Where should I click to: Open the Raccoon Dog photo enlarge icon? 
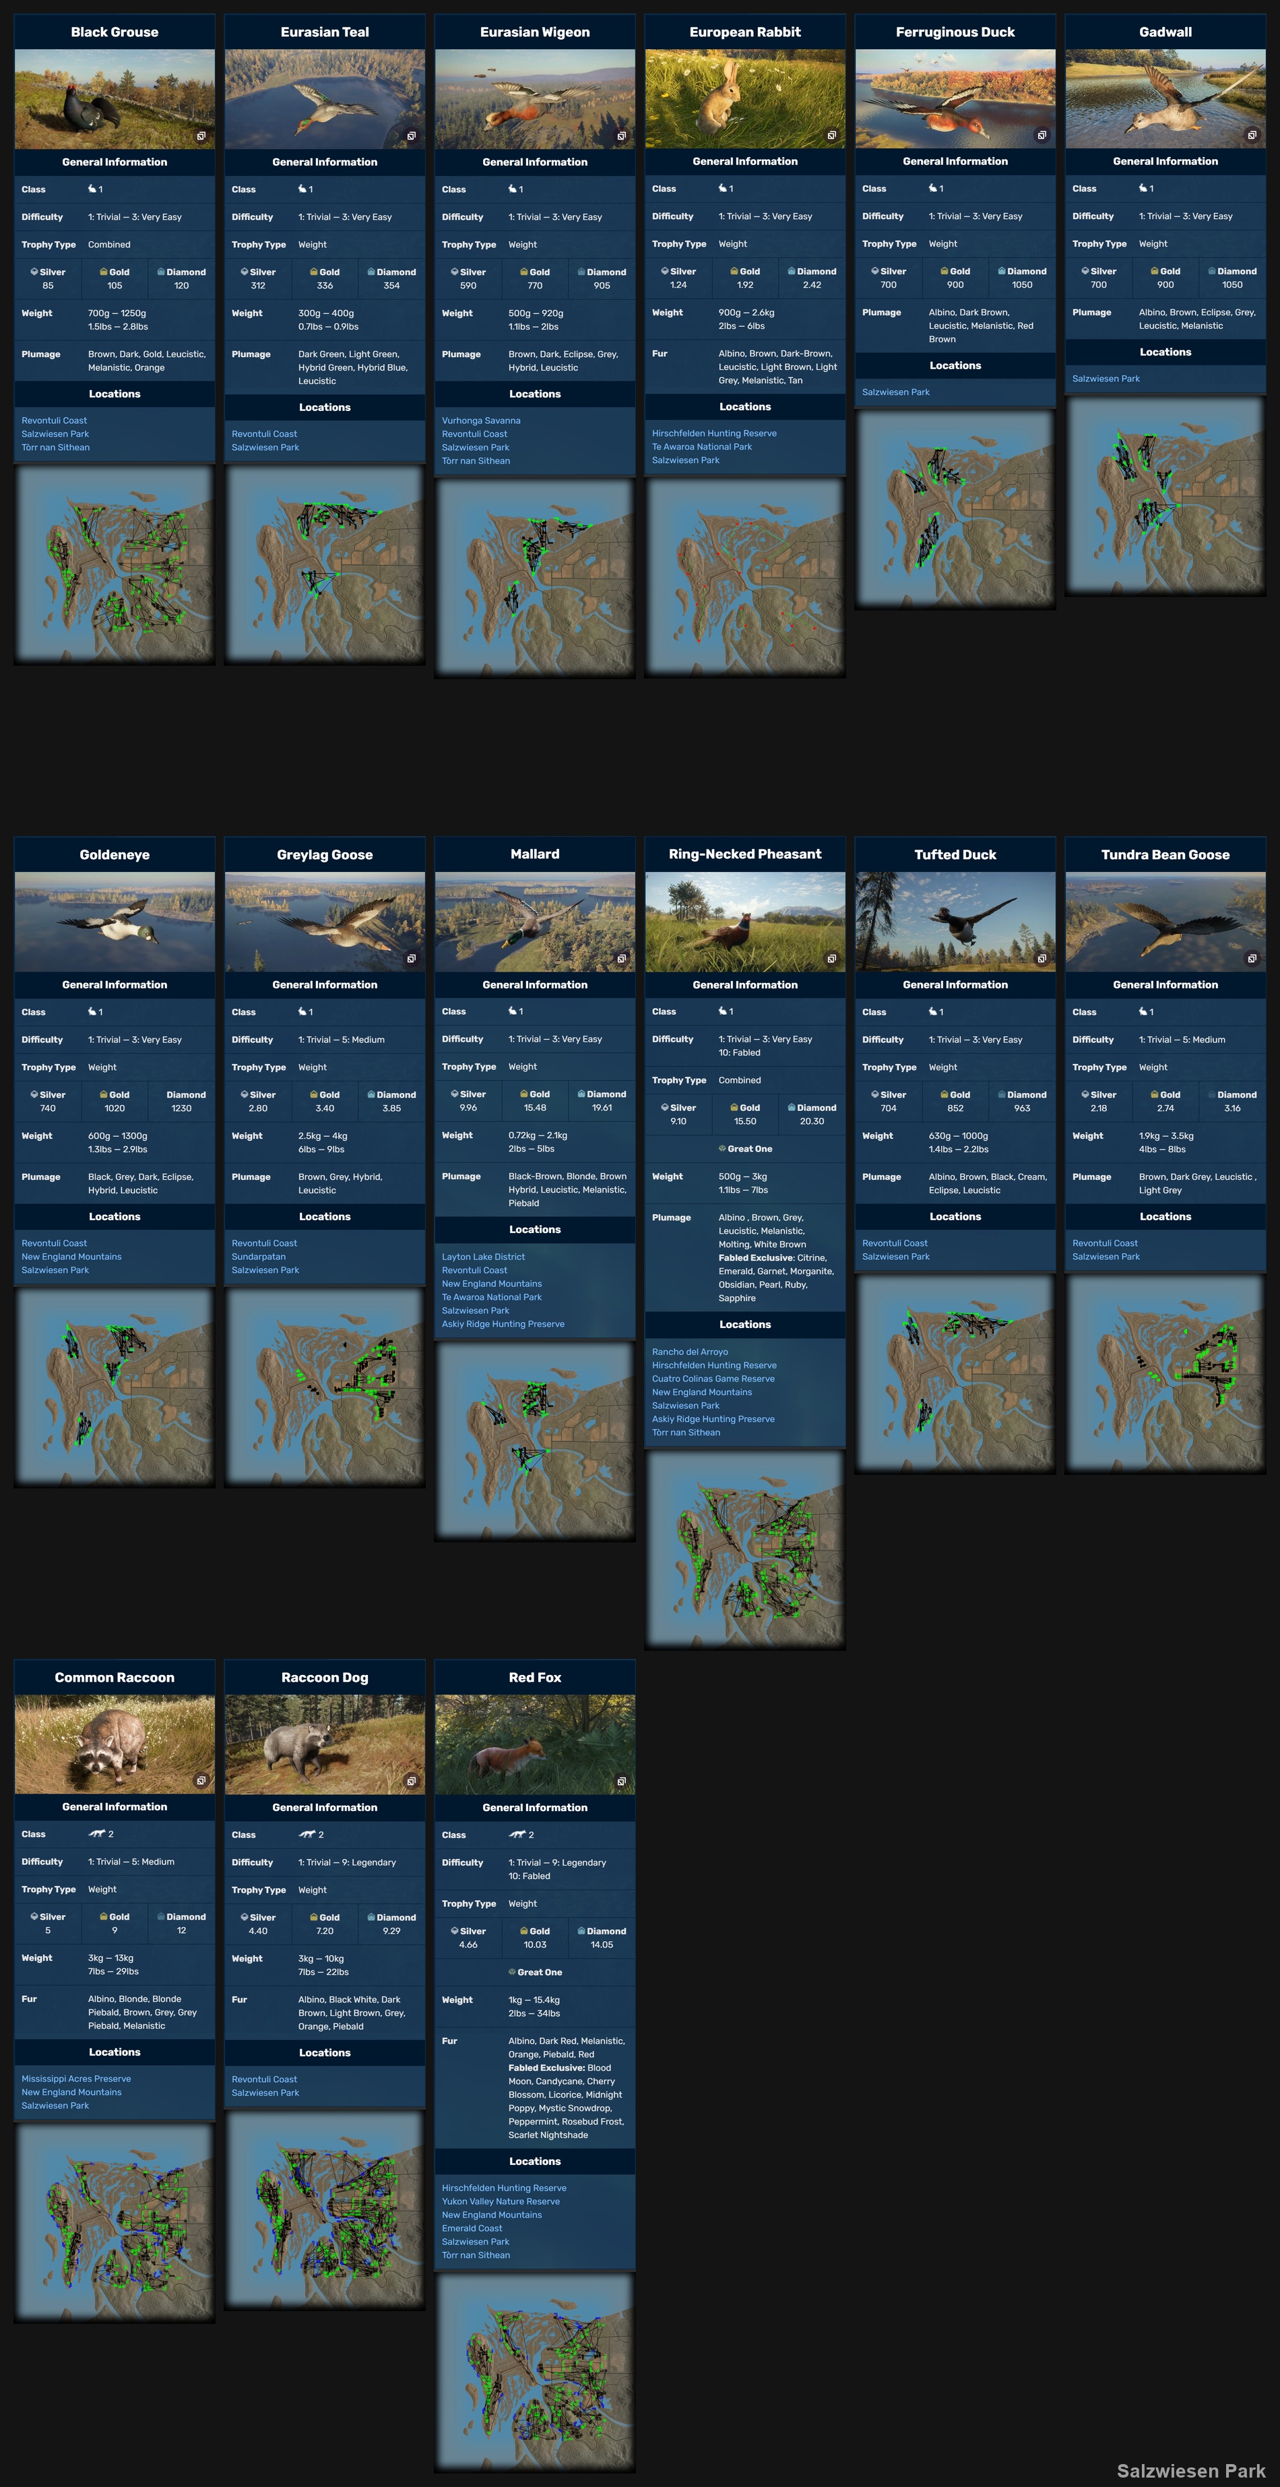(411, 1782)
